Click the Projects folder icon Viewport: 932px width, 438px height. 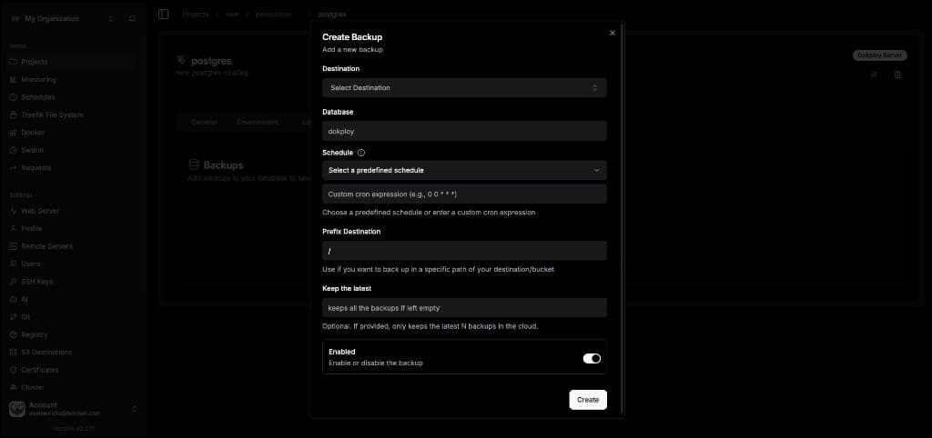(14, 62)
